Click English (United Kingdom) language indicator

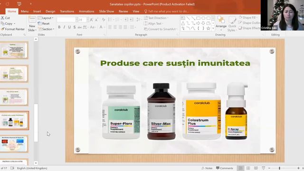coord(32,168)
